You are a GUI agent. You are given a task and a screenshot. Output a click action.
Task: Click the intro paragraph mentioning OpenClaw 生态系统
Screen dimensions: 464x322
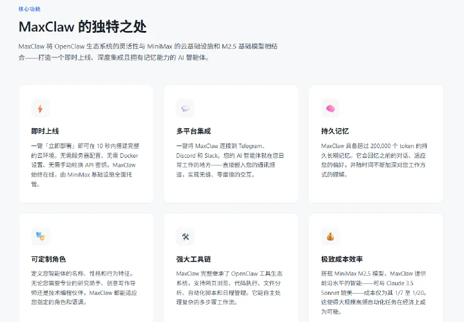pyautogui.click(x=148, y=52)
